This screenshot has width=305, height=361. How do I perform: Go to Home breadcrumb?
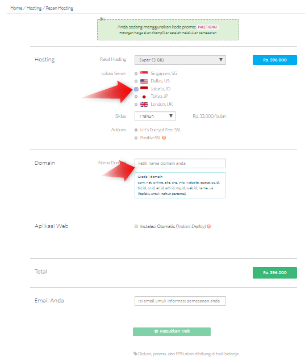click(x=16, y=8)
